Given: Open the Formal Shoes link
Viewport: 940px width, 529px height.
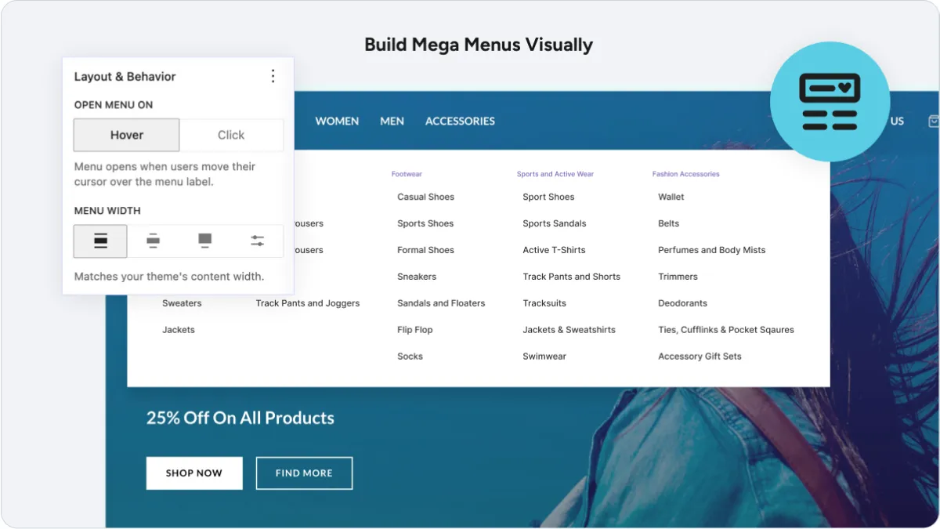Looking at the screenshot, I should click(425, 250).
